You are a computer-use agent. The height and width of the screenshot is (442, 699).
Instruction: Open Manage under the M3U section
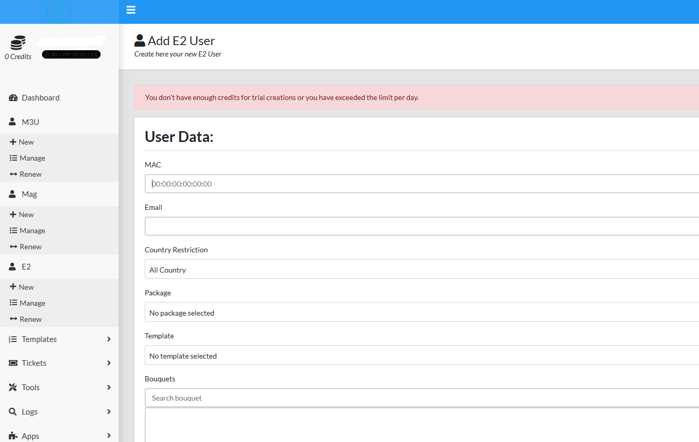coord(32,158)
